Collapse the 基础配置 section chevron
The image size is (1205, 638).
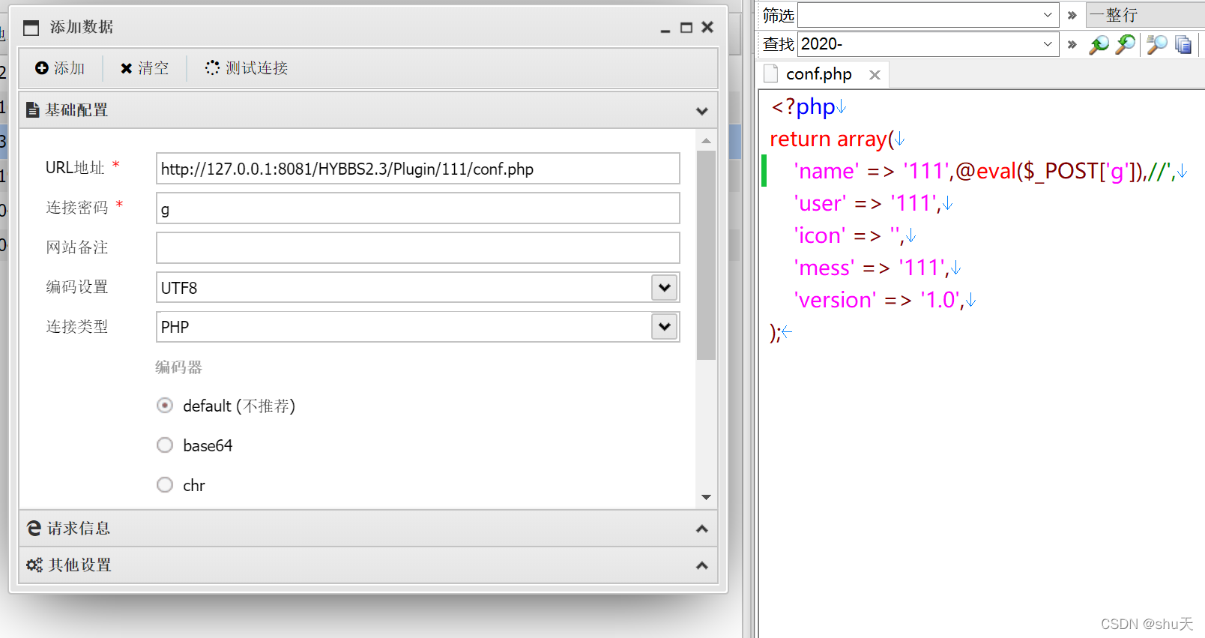702,110
